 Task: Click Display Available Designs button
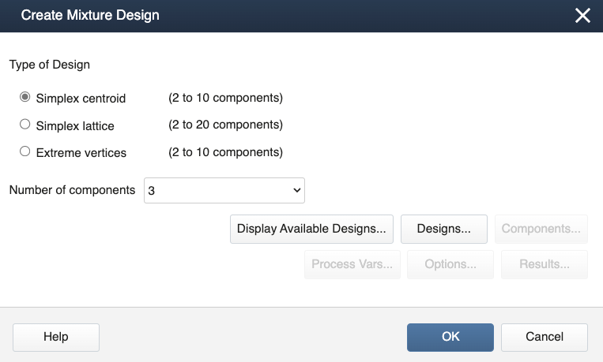pos(311,229)
